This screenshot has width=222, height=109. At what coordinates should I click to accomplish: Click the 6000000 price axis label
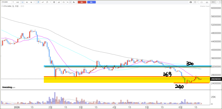point(216,8)
